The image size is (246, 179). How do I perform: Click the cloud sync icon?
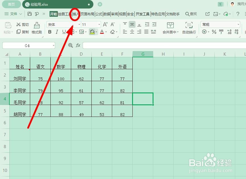click(x=226, y=14)
